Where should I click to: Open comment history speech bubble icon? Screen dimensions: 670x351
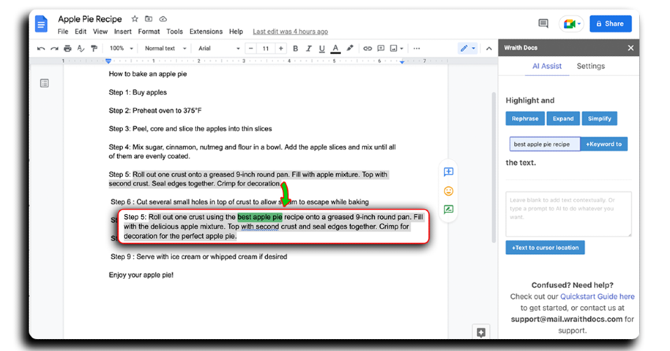click(543, 23)
